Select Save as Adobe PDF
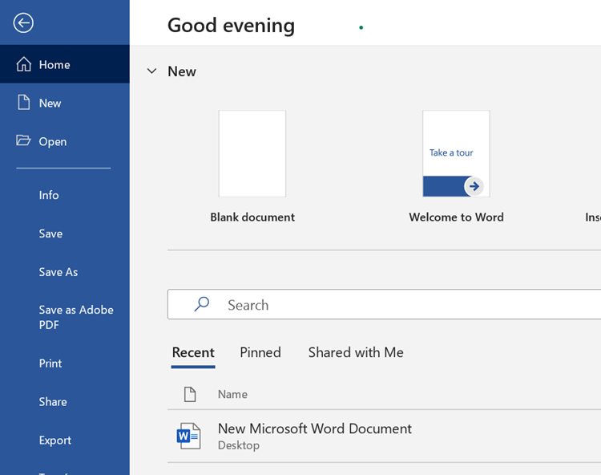 (x=76, y=317)
